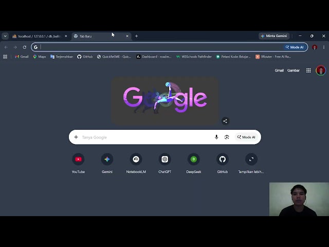This screenshot has width=329, height=247.
Task: Open the Google apps grid
Action: point(308,70)
